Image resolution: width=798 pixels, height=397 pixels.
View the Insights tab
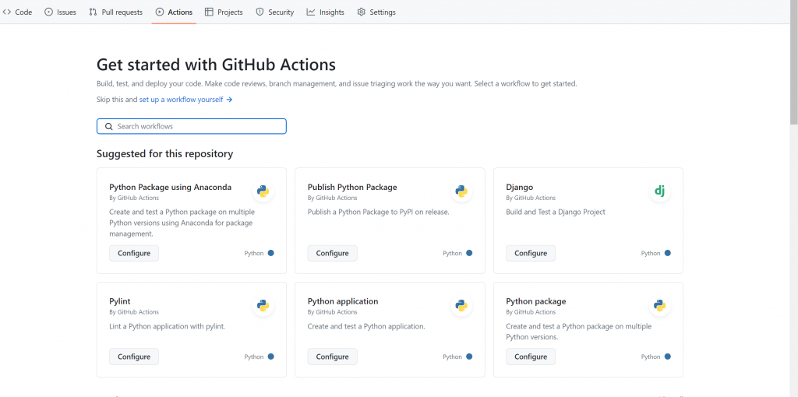pyautogui.click(x=326, y=12)
